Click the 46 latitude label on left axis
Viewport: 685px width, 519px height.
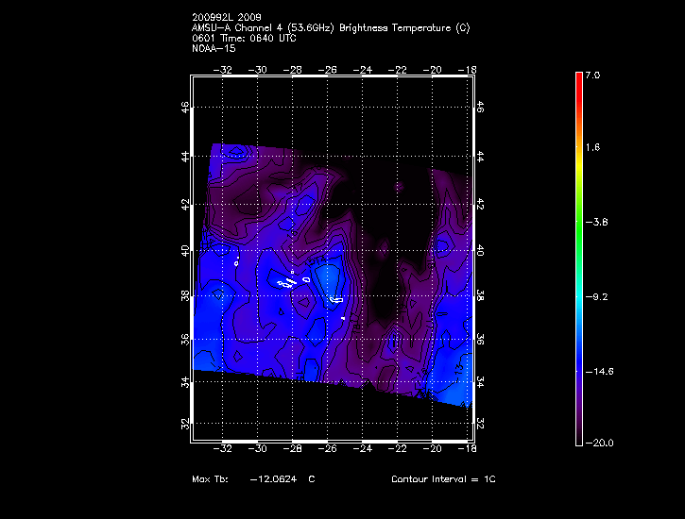[x=186, y=108]
